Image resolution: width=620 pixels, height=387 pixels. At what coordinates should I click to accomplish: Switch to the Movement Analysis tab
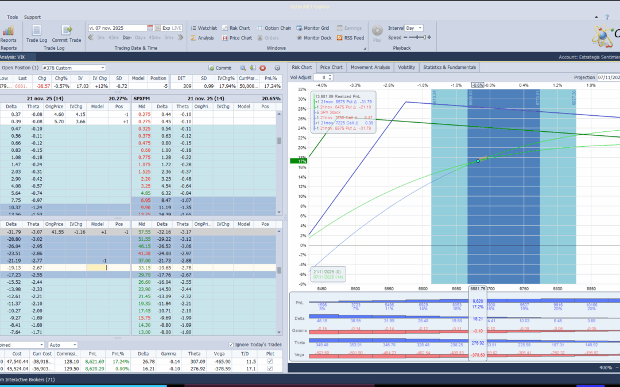(370, 68)
